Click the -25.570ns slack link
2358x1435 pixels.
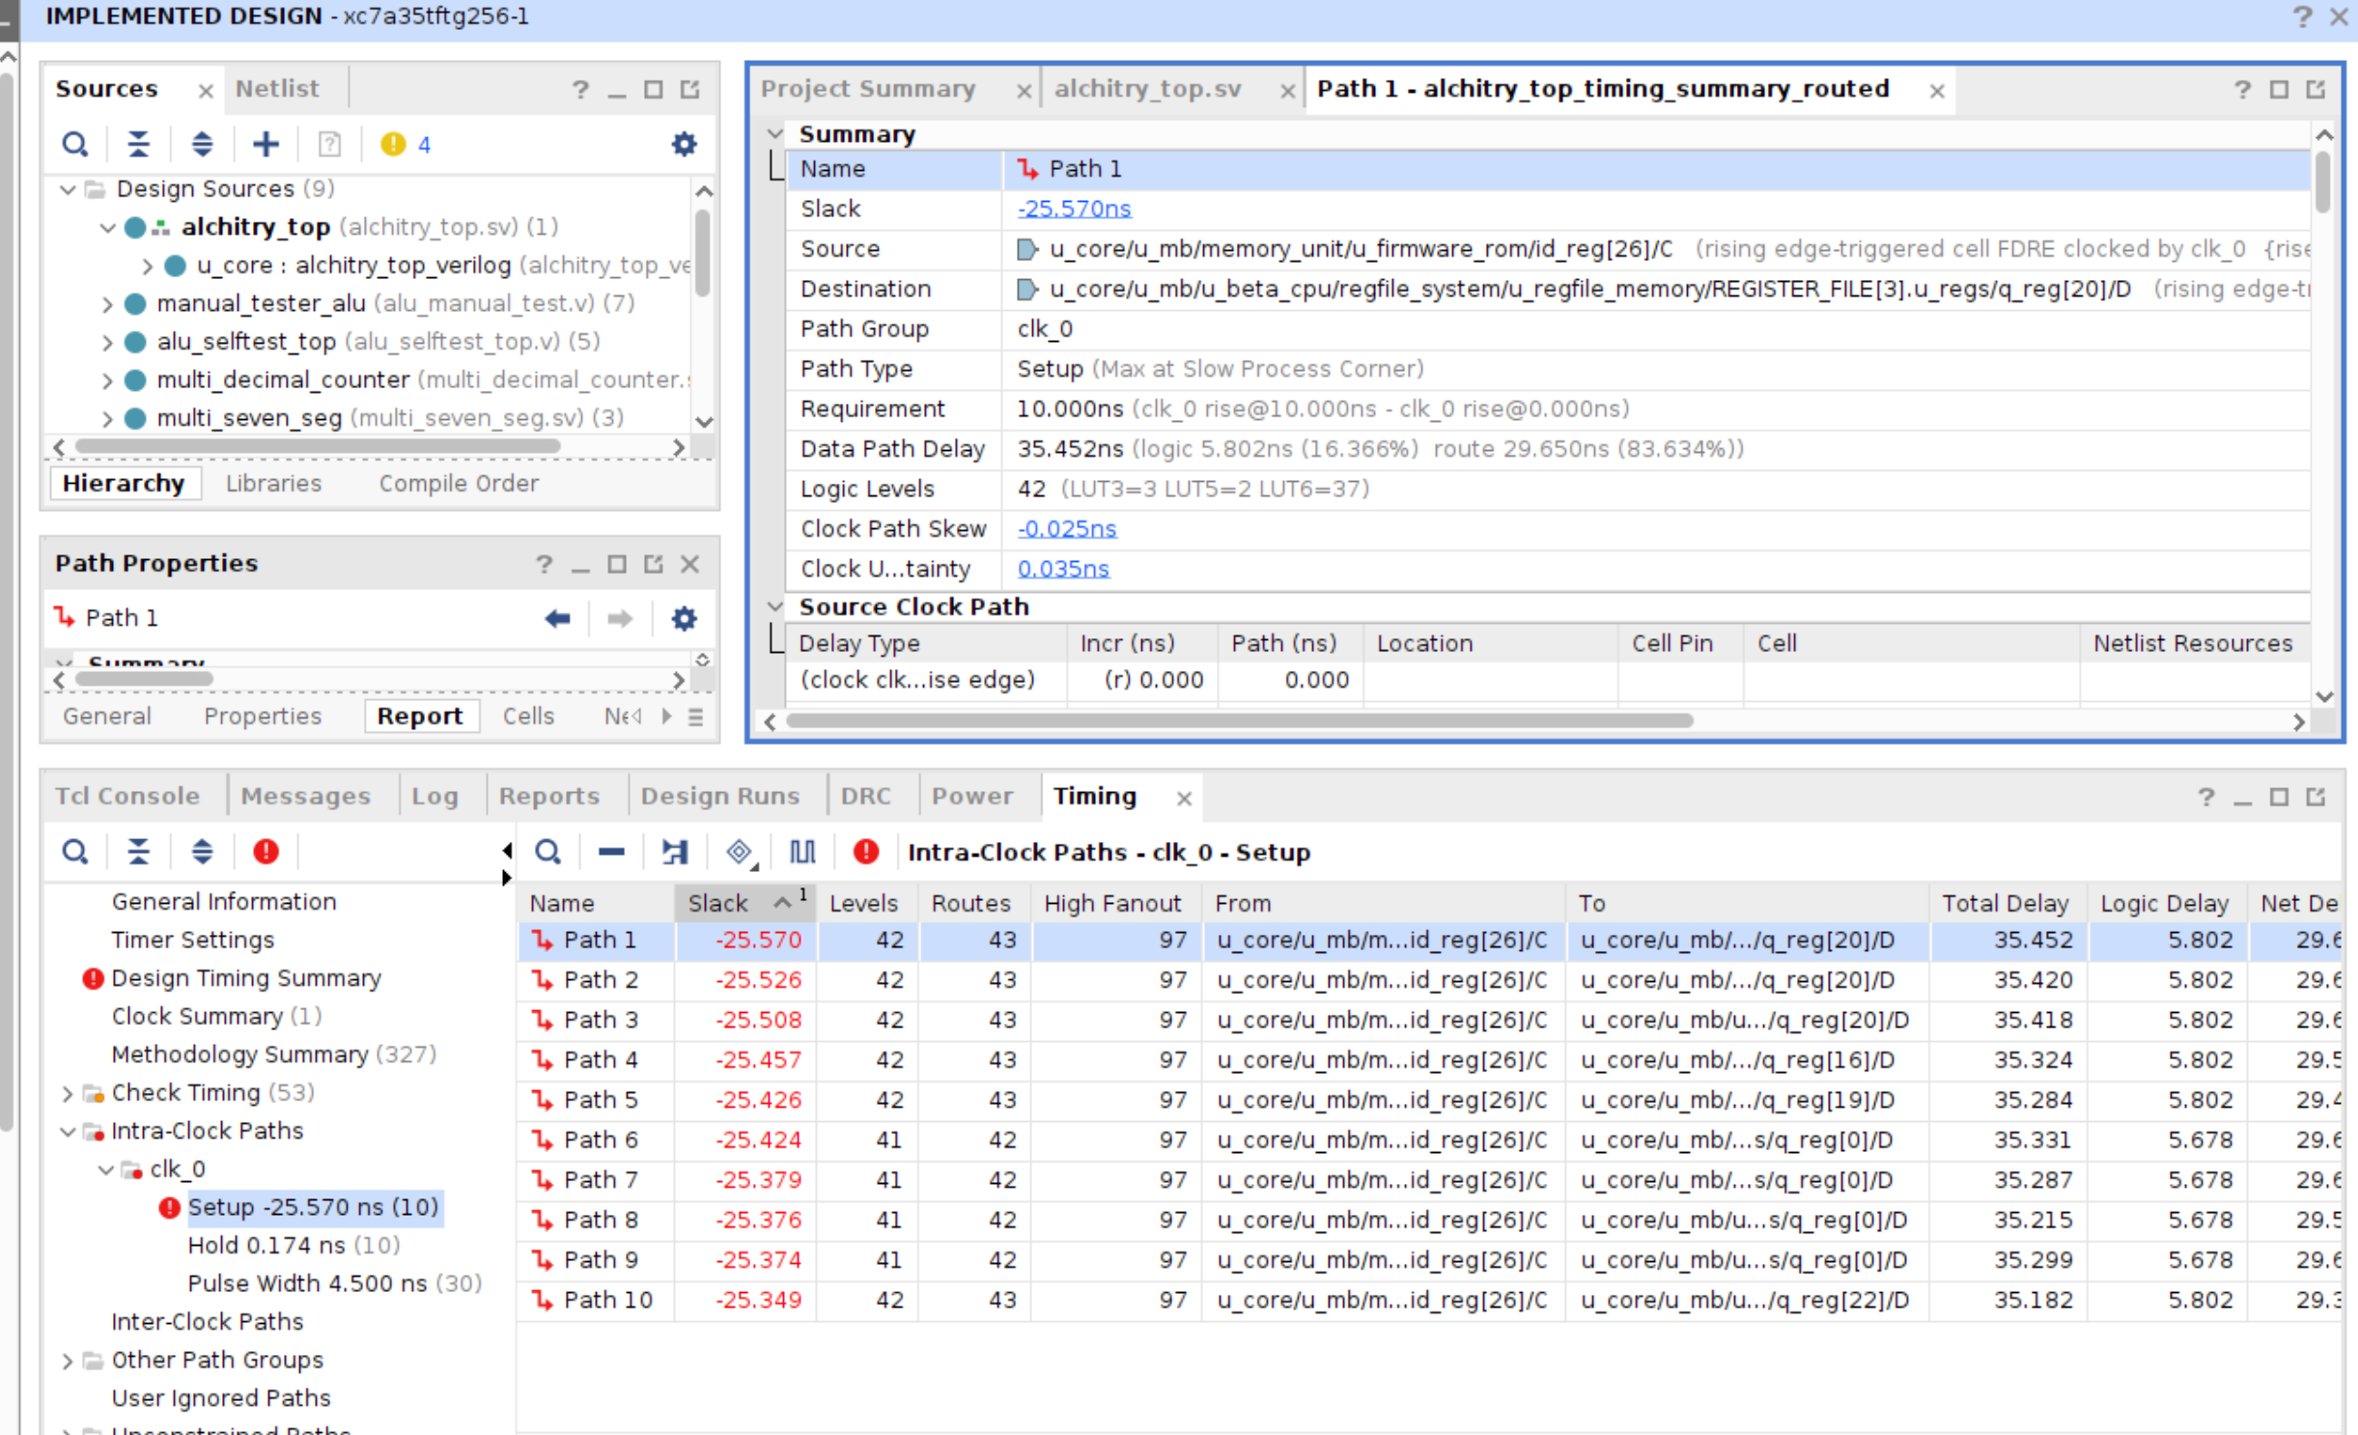coord(1074,209)
